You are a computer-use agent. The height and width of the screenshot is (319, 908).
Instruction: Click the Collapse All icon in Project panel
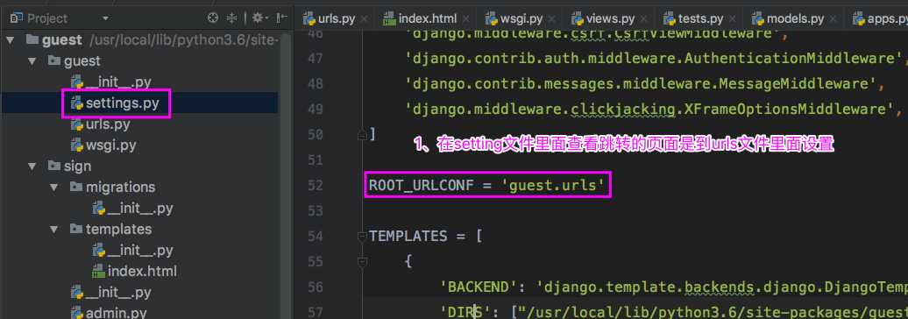coord(231,18)
